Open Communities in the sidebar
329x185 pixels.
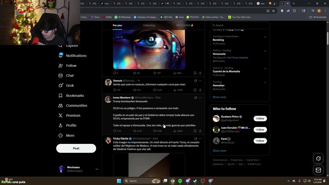tap(73, 106)
